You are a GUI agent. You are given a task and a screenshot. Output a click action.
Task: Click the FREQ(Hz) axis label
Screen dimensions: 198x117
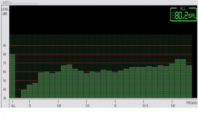(x=192, y=103)
